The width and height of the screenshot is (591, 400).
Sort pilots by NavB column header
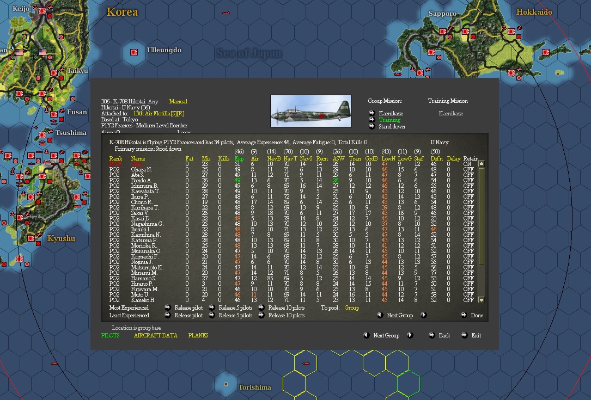click(x=274, y=158)
